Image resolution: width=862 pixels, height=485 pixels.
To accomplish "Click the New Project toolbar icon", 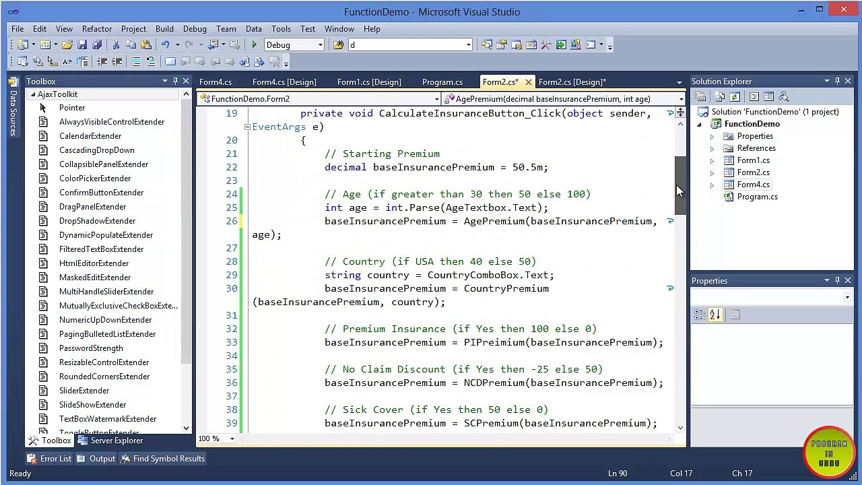I will [22, 44].
